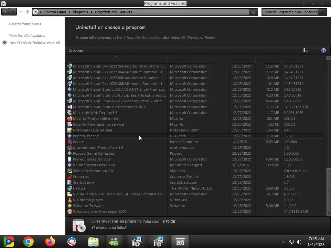Select the Parsec program icon
This screenshot has width=331, height=248.
(x=70, y=142)
